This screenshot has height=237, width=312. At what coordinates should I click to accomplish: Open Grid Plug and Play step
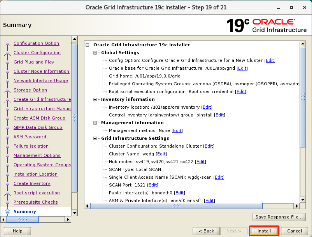click(34, 62)
